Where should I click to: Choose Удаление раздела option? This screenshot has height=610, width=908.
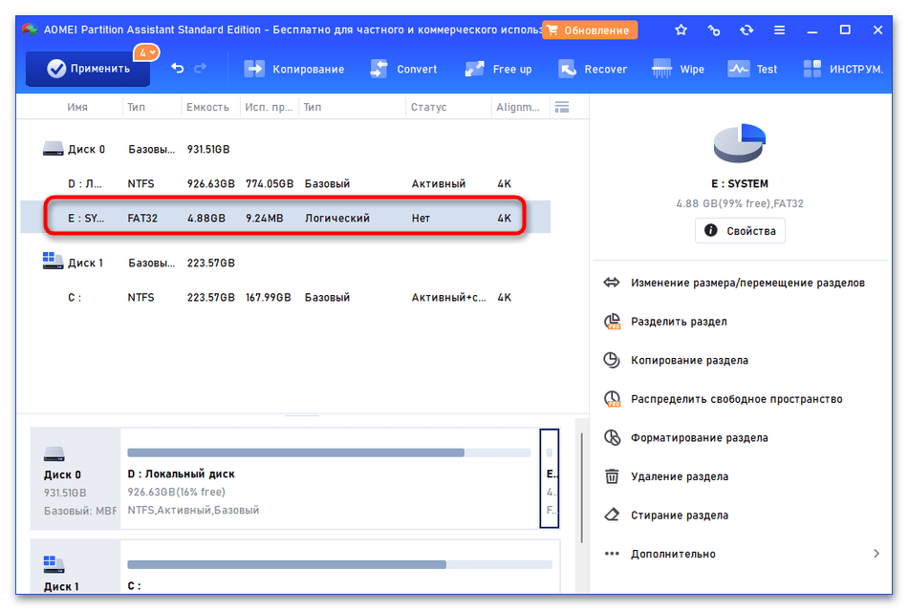(x=680, y=476)
